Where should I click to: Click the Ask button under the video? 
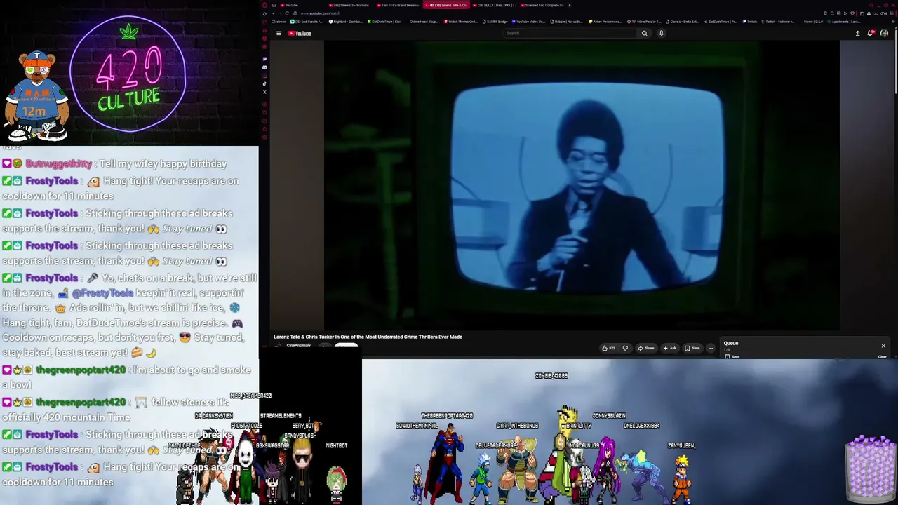point(669,348)
